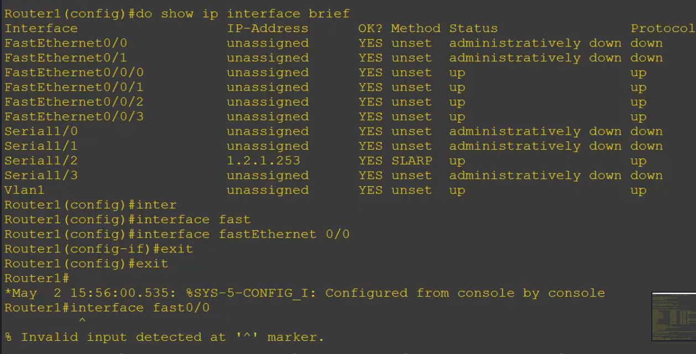Click the caret marker under the invalid command
This screenshot has width=696, height=354.
pyautogui.click(x=82, y=321)
